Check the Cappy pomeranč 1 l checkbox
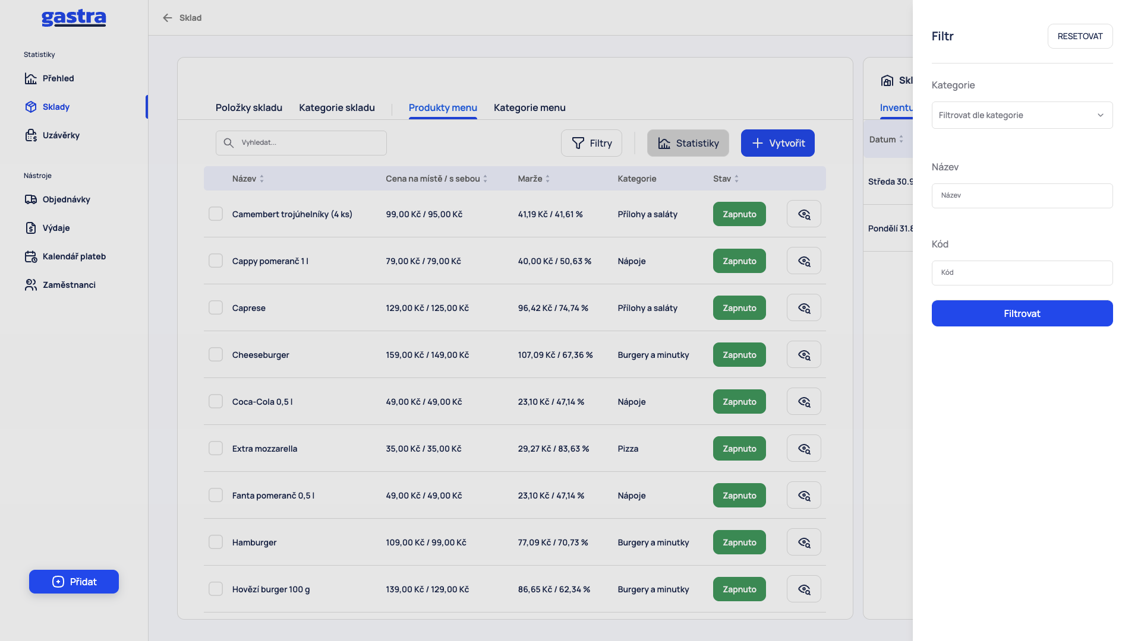The image size is (1141, 641). (216, 261)
